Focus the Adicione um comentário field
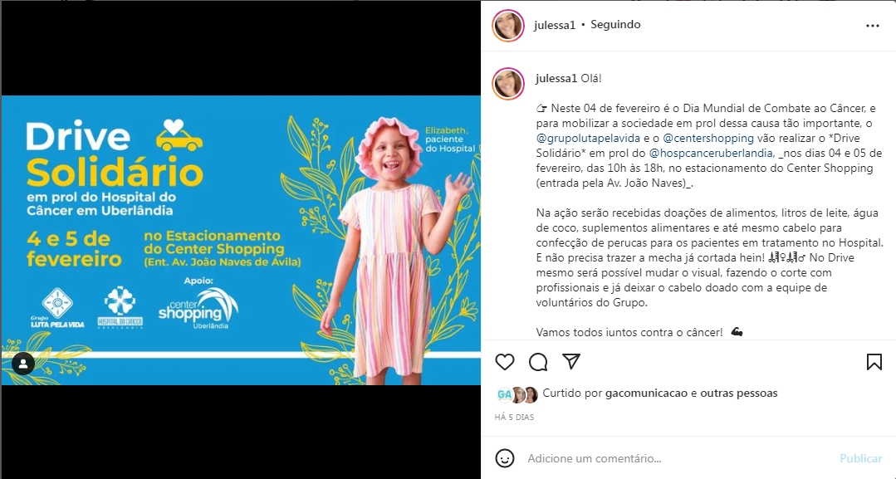This screenshot has width=896, height=479. (680, 458)
